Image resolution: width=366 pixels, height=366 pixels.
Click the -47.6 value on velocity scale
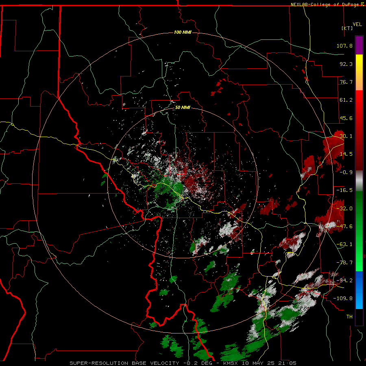(344, 227)
